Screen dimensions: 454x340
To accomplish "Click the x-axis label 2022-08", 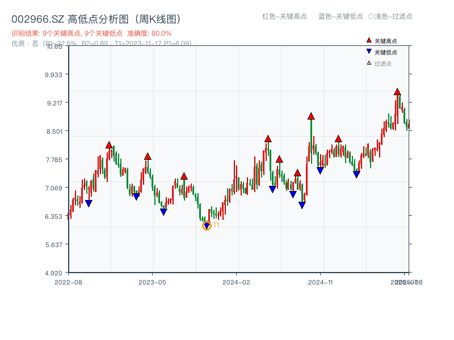I will coord(68,282).
